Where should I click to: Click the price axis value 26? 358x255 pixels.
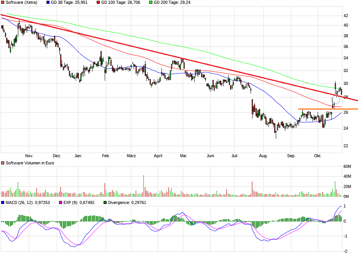click(x=346, y=112)
